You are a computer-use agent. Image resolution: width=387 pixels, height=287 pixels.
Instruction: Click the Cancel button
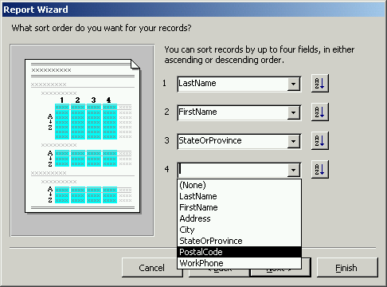[152, 268]
